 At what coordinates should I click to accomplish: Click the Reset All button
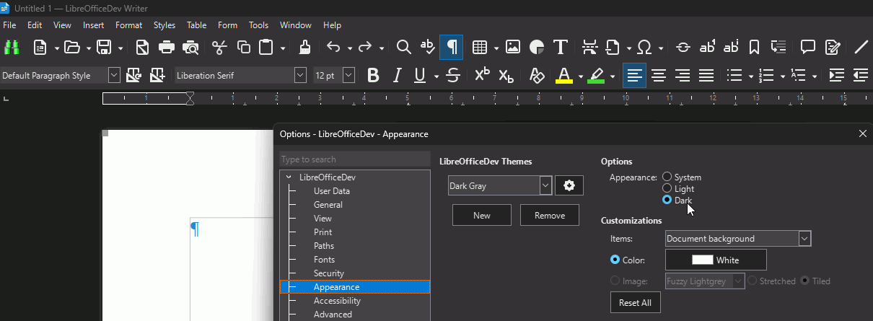click(x=635, y=302)
